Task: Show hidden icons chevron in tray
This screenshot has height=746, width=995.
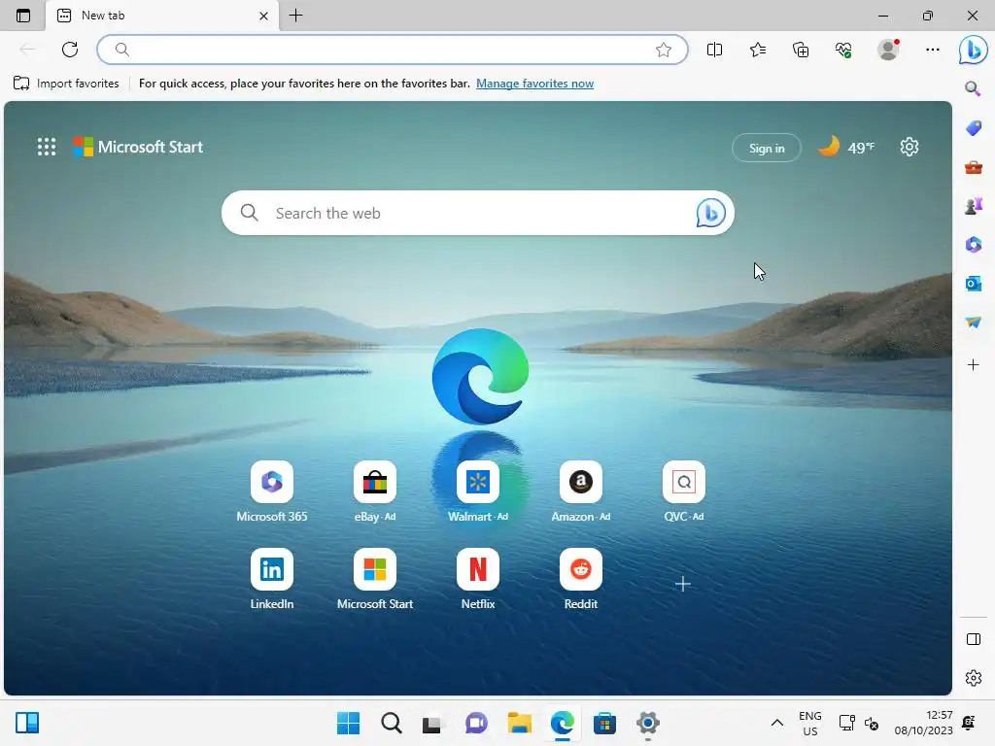Action: click(x=776, y=723)
